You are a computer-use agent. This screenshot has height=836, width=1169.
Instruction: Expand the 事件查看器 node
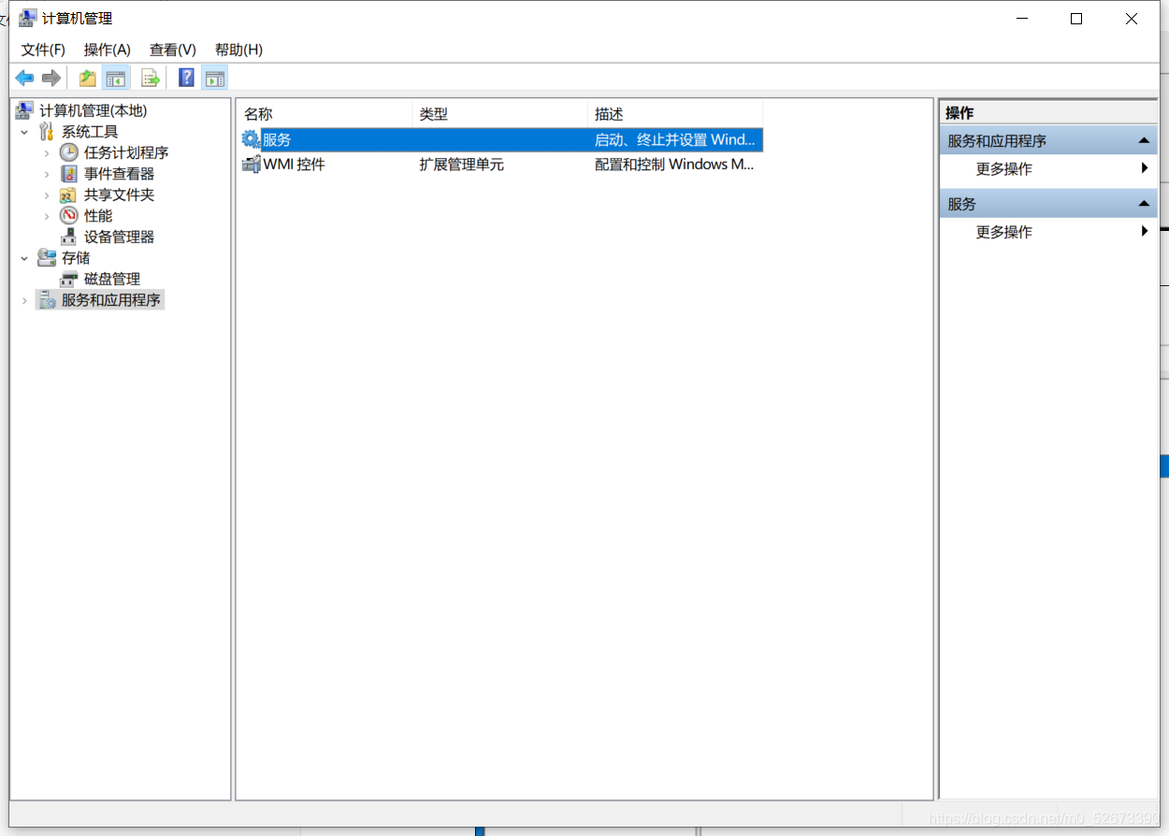click(47, 174)
